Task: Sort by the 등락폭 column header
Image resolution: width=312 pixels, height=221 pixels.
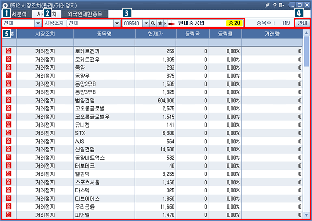Action: 192,34
